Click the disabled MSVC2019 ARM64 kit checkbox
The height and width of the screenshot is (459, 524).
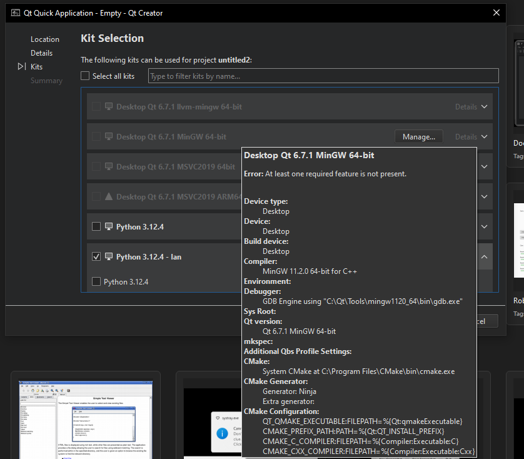coord(96,196)
